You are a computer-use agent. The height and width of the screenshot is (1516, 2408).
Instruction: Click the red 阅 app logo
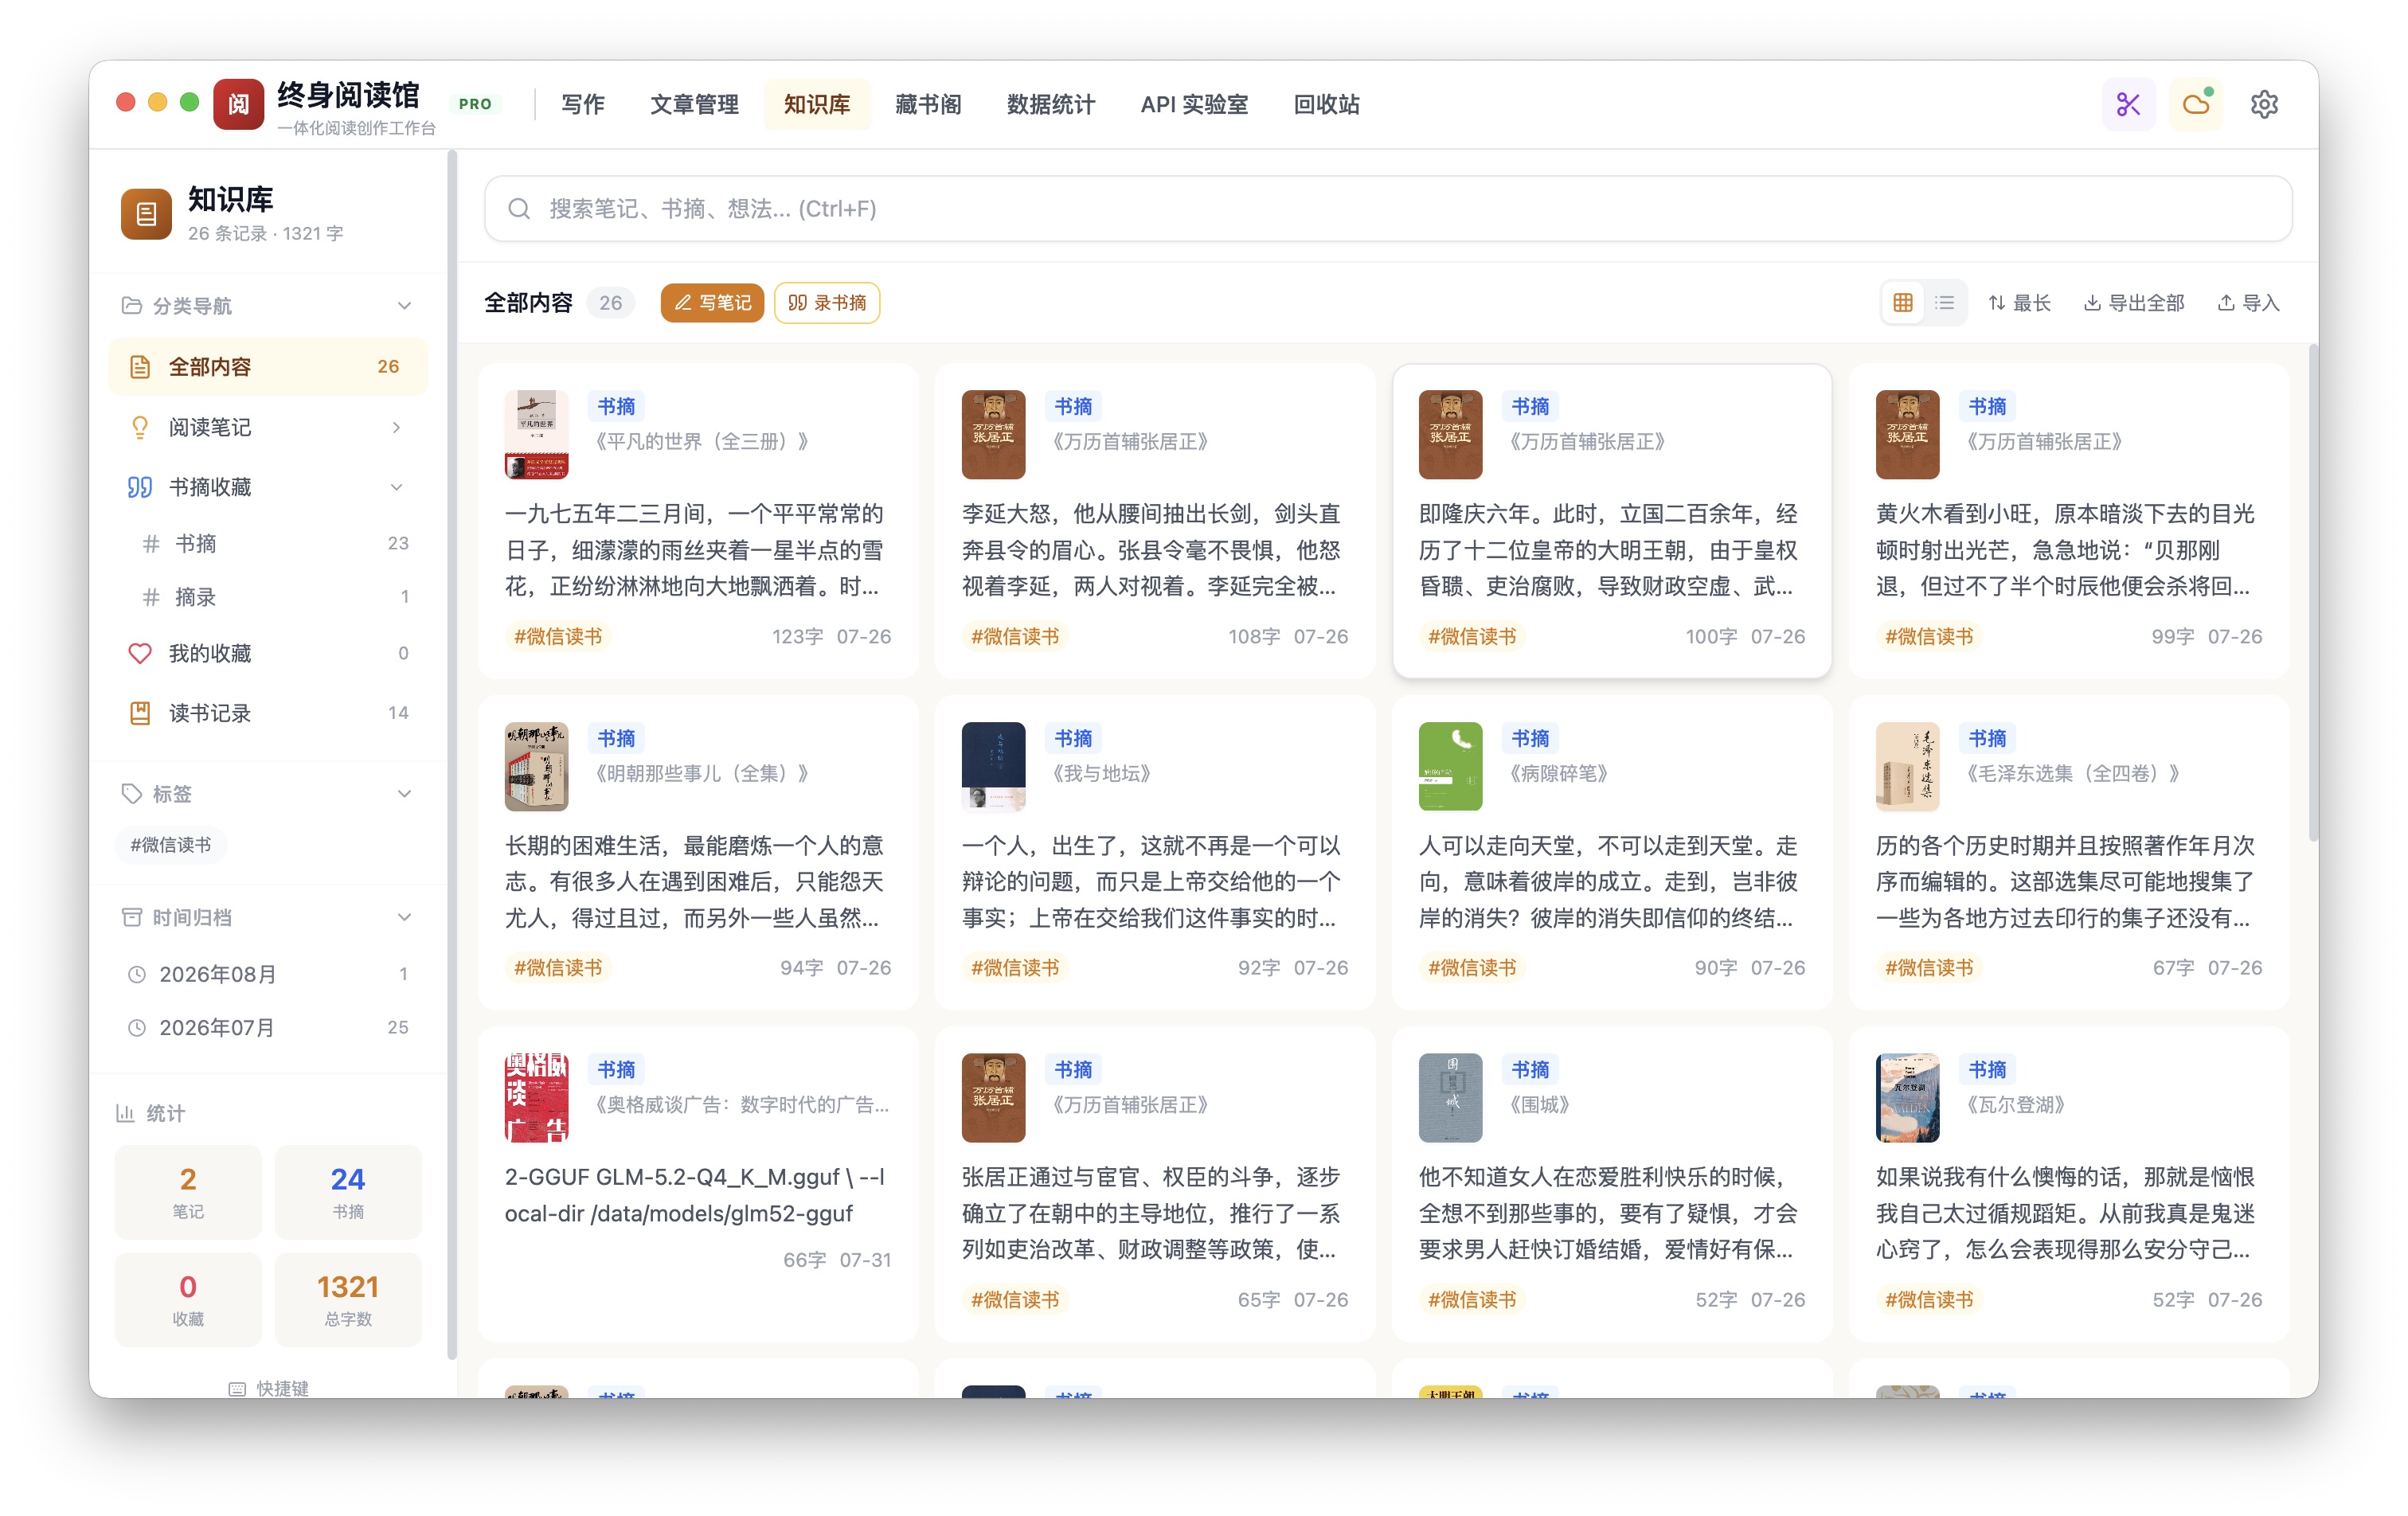click(x=238, y=104)
